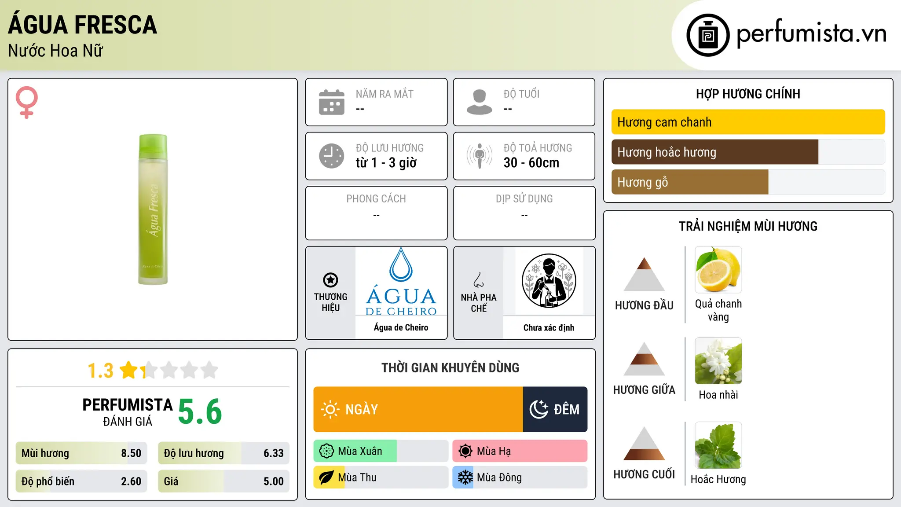Click the Độ tuổi label
901x507 pixels.
click(x=521, y=94)
